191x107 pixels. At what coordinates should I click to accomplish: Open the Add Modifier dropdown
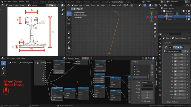tap(176, 43)
